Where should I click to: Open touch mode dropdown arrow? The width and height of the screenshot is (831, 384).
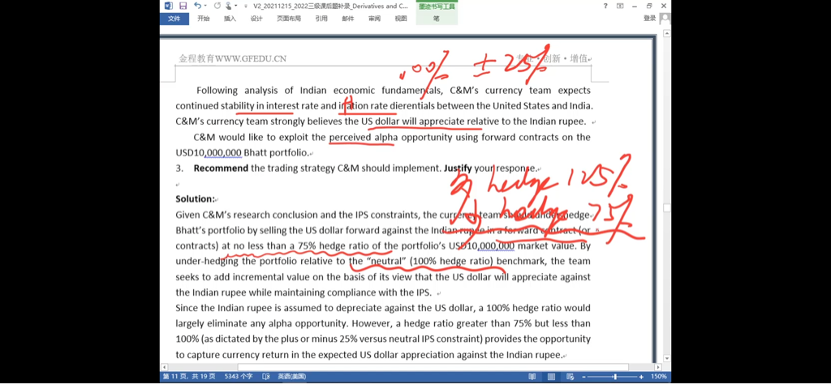click(x=235, y=6)
